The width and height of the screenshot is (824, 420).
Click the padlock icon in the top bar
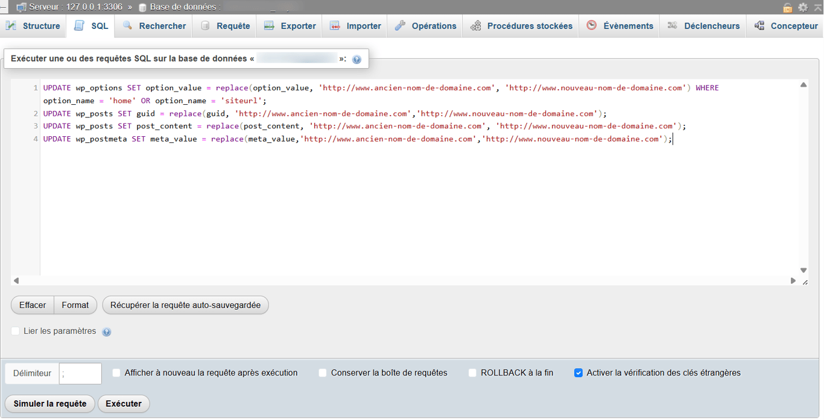point(787,7)
